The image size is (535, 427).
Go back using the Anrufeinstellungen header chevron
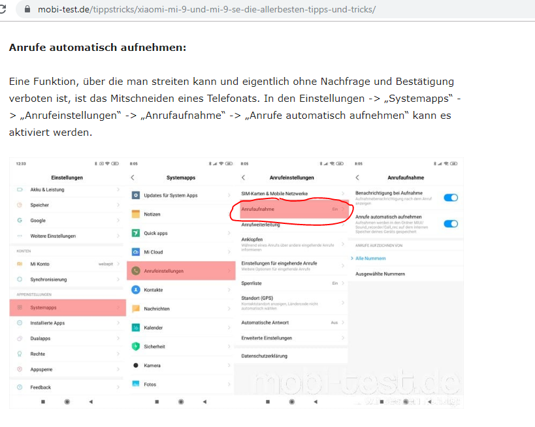click(243, 178)
